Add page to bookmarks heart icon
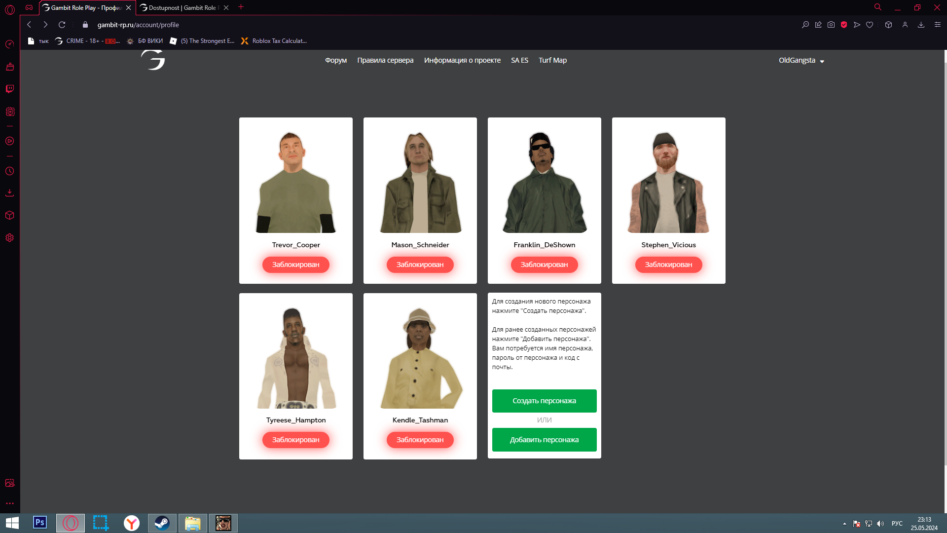This screenshot has height=533, width=947. [x=870, y=25]
